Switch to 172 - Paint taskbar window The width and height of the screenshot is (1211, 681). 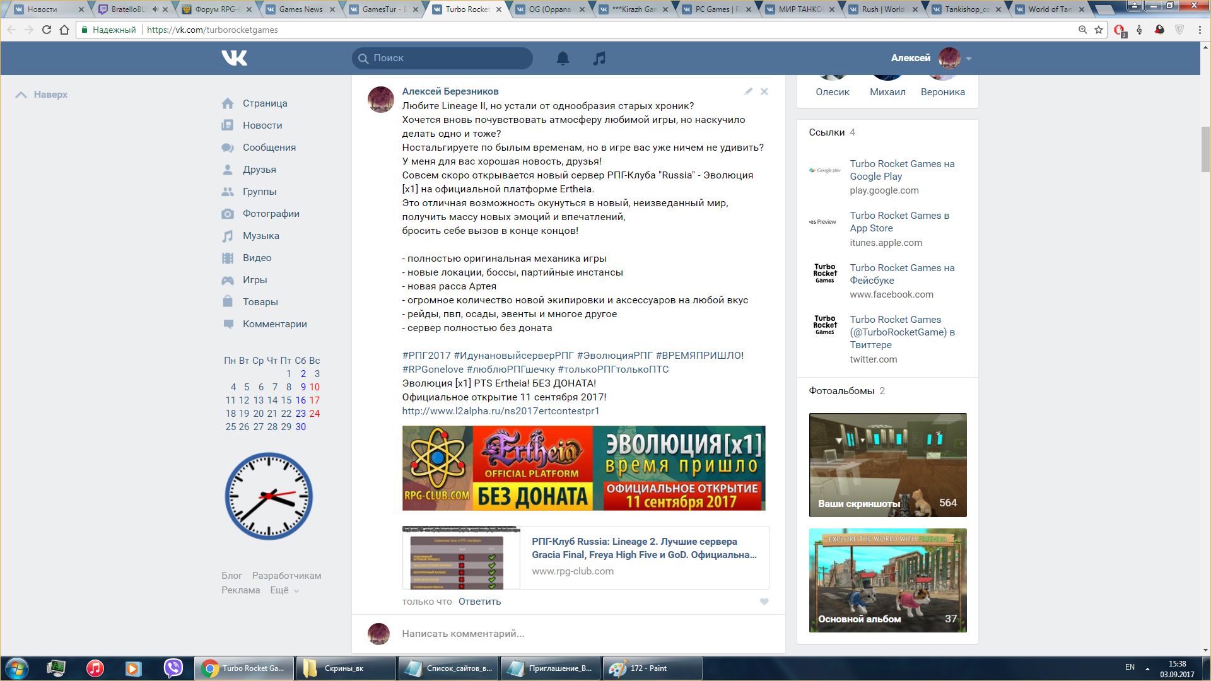(x=652, y=668)
